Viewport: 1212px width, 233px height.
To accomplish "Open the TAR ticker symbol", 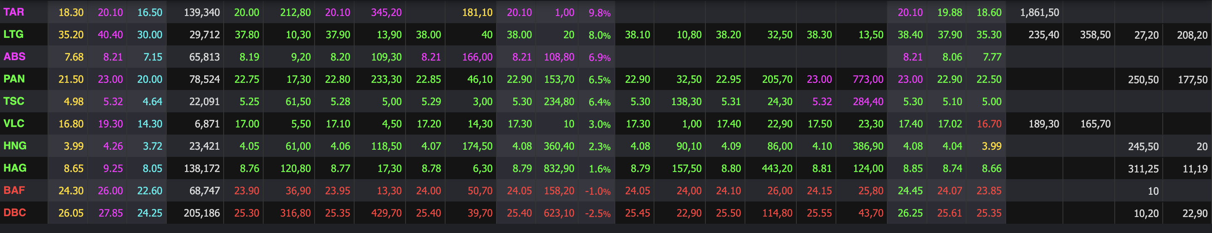I will [x=13, y=12].
